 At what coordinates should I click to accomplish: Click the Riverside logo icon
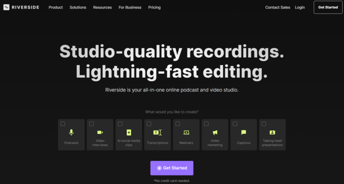pyautogui.click(x=6, y=7)
